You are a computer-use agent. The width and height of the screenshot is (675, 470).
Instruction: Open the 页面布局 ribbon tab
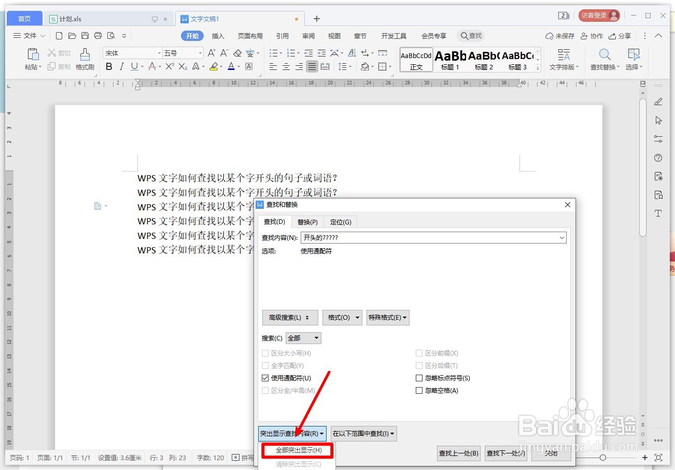pos(250,36)
